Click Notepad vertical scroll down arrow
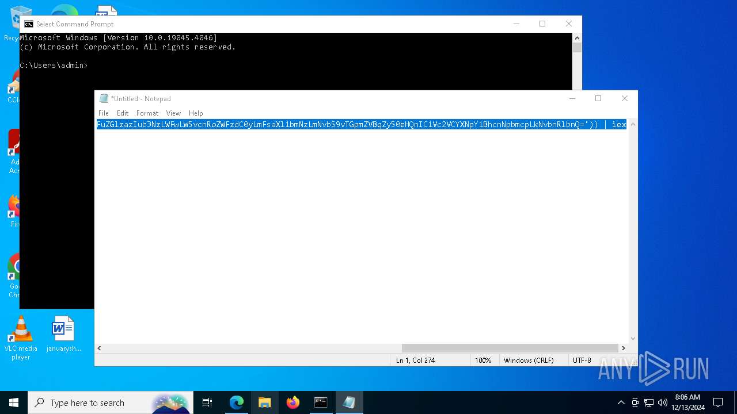This screenshot has height=414, width=737. point(633,339)
